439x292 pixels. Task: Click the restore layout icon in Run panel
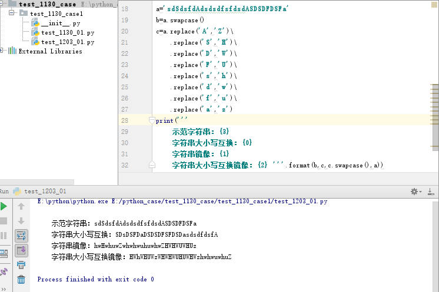tap(4, 252)
